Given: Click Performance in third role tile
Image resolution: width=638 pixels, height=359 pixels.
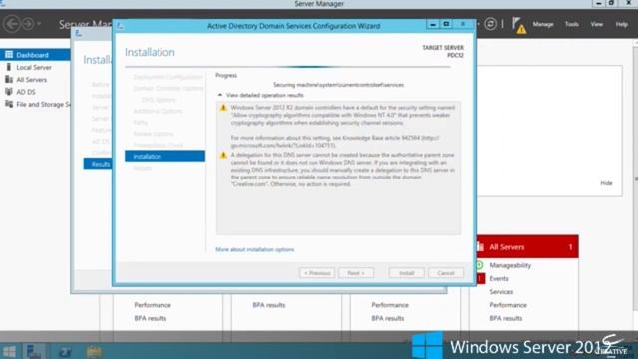Looking at the screenshot, I should [390, 305].
